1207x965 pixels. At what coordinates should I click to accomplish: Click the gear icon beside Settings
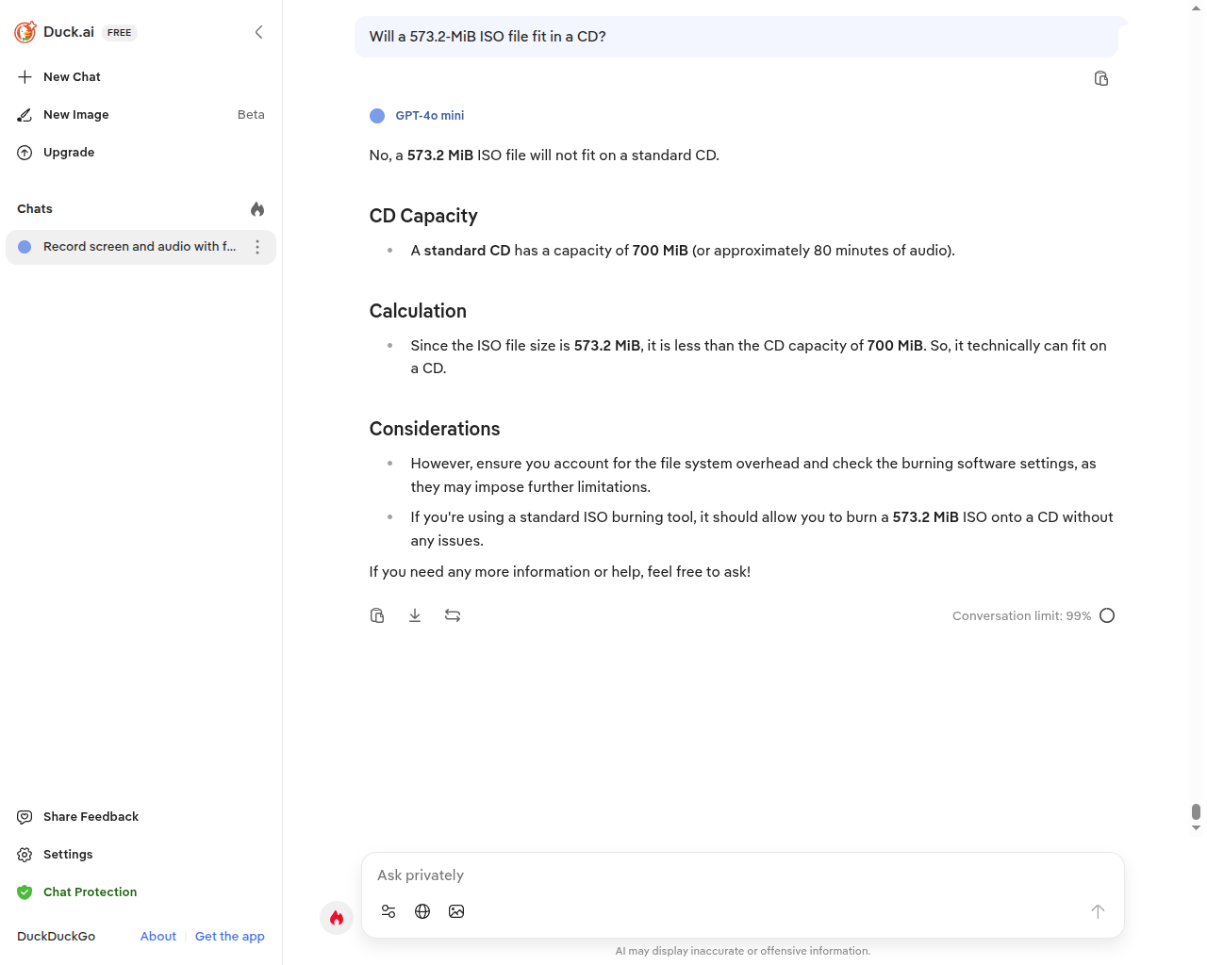(25, 855)
